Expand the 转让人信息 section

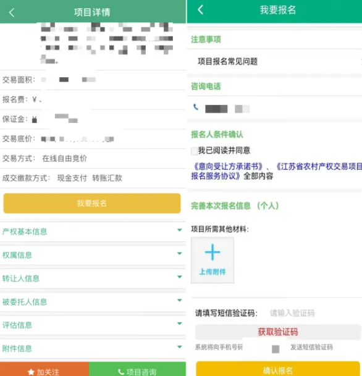(x=93, y=278)
